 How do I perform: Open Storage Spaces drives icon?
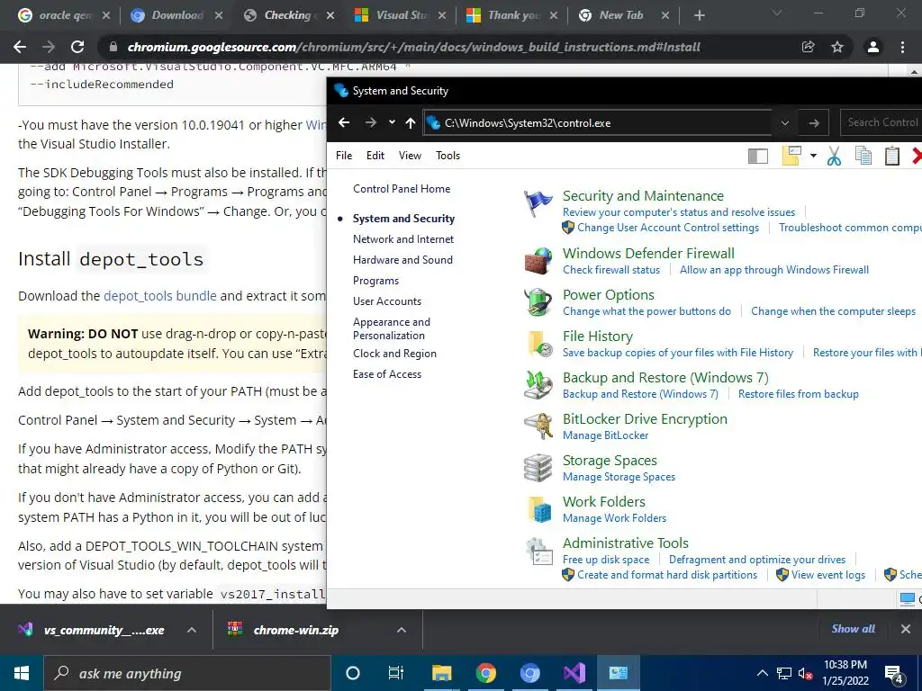coord(538,468)
